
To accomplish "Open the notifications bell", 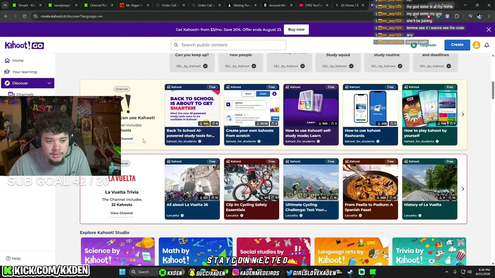I will (487, 45).
